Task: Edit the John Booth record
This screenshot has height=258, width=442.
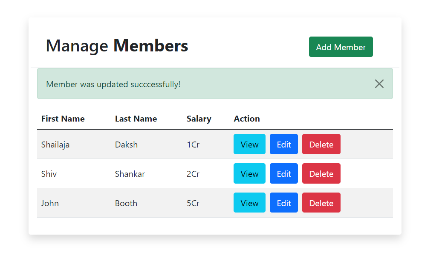Action: point(283,203)
